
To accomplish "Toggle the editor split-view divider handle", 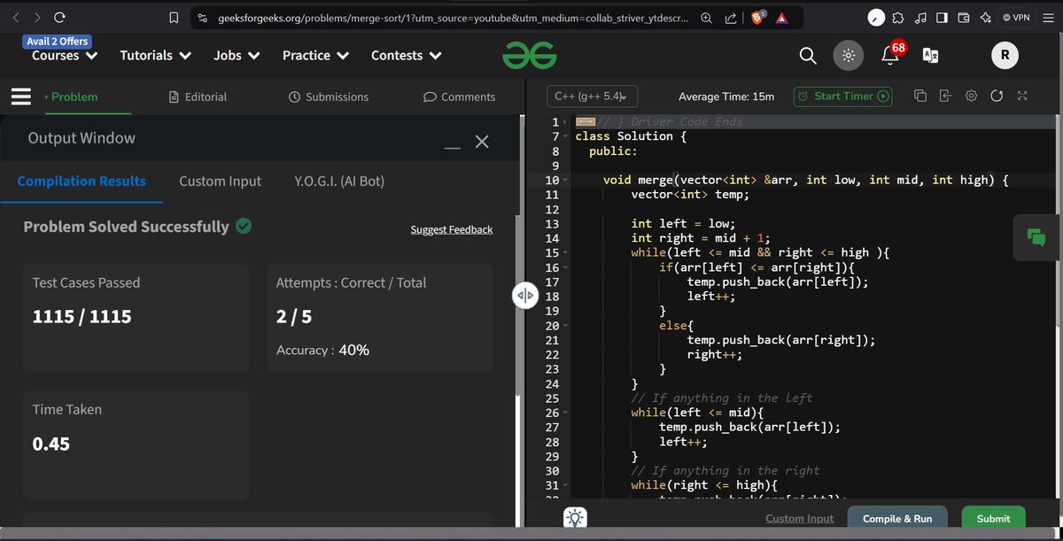I will tap(525, 296).
